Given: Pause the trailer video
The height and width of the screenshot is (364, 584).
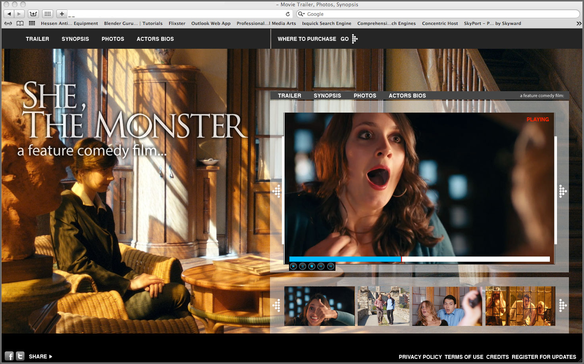Looking at the screenshot, I should 303,266.
